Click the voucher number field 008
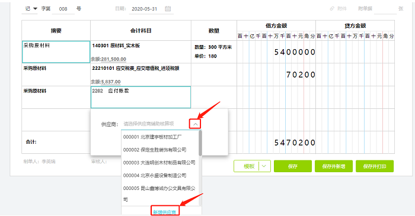The height and width of the screenshot is (216, 415). pyautogui.click(x=63, y=9)
